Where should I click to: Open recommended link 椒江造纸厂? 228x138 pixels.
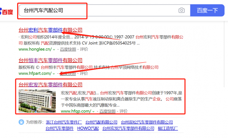coord(168,128)
